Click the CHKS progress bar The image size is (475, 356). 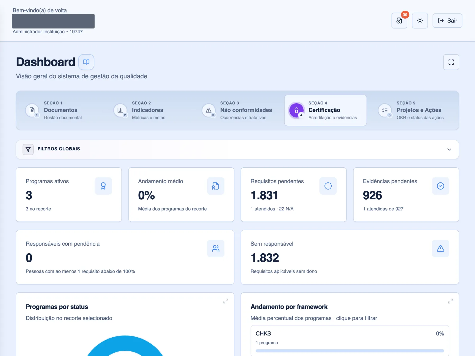[350, 351]
